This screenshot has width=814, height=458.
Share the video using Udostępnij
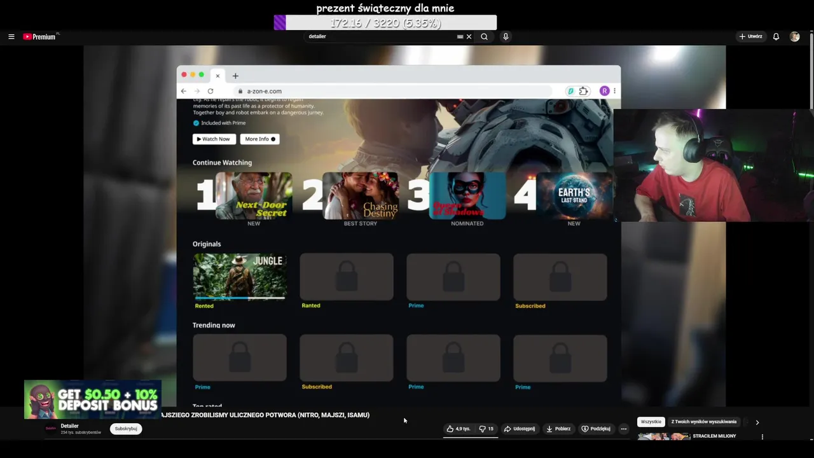(x=520, y=429)
